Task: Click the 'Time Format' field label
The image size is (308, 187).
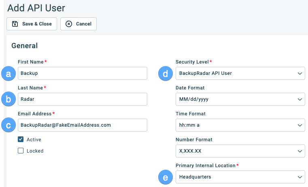Action: (191, 114)
